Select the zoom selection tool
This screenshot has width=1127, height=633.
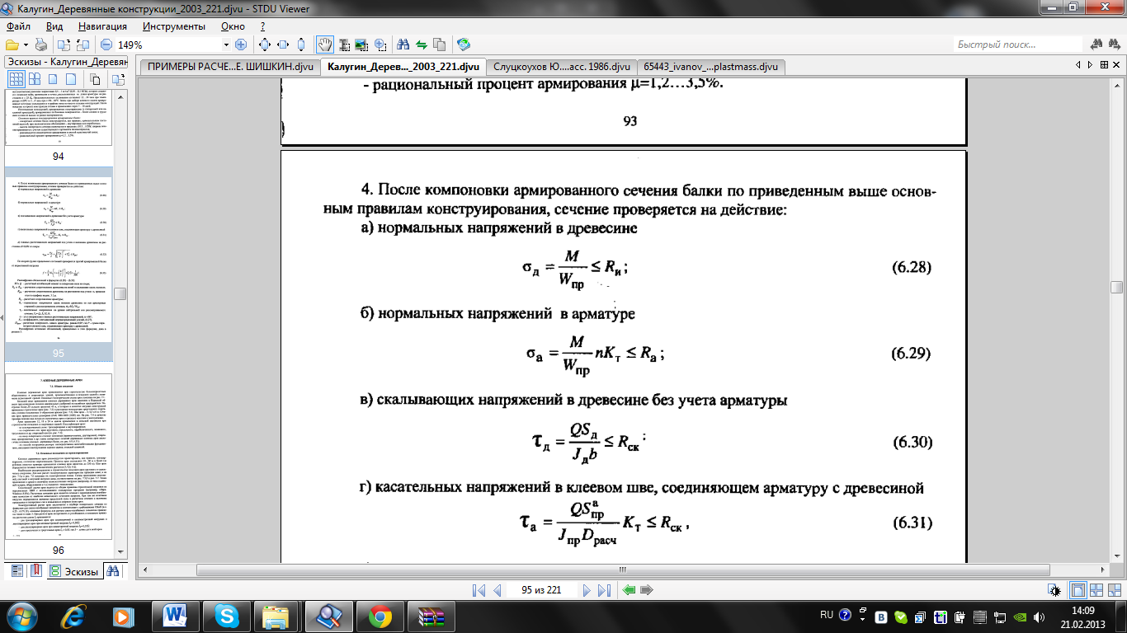coord(380,45)
